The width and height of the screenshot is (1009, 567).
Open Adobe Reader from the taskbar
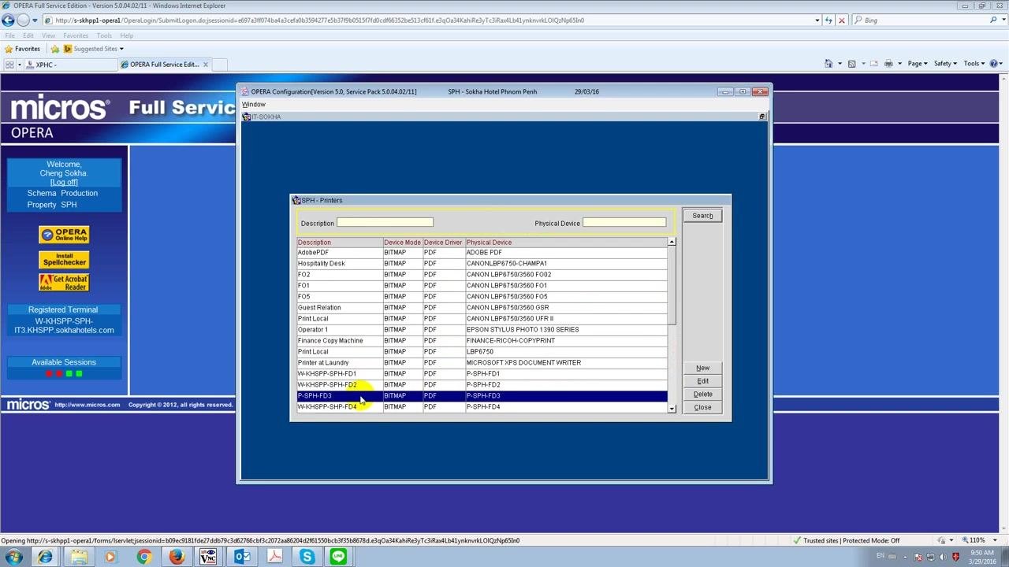coord(274,557)
